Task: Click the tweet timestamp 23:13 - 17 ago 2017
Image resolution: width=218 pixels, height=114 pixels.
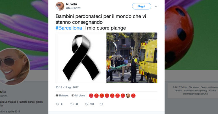Action: point(67,87)
